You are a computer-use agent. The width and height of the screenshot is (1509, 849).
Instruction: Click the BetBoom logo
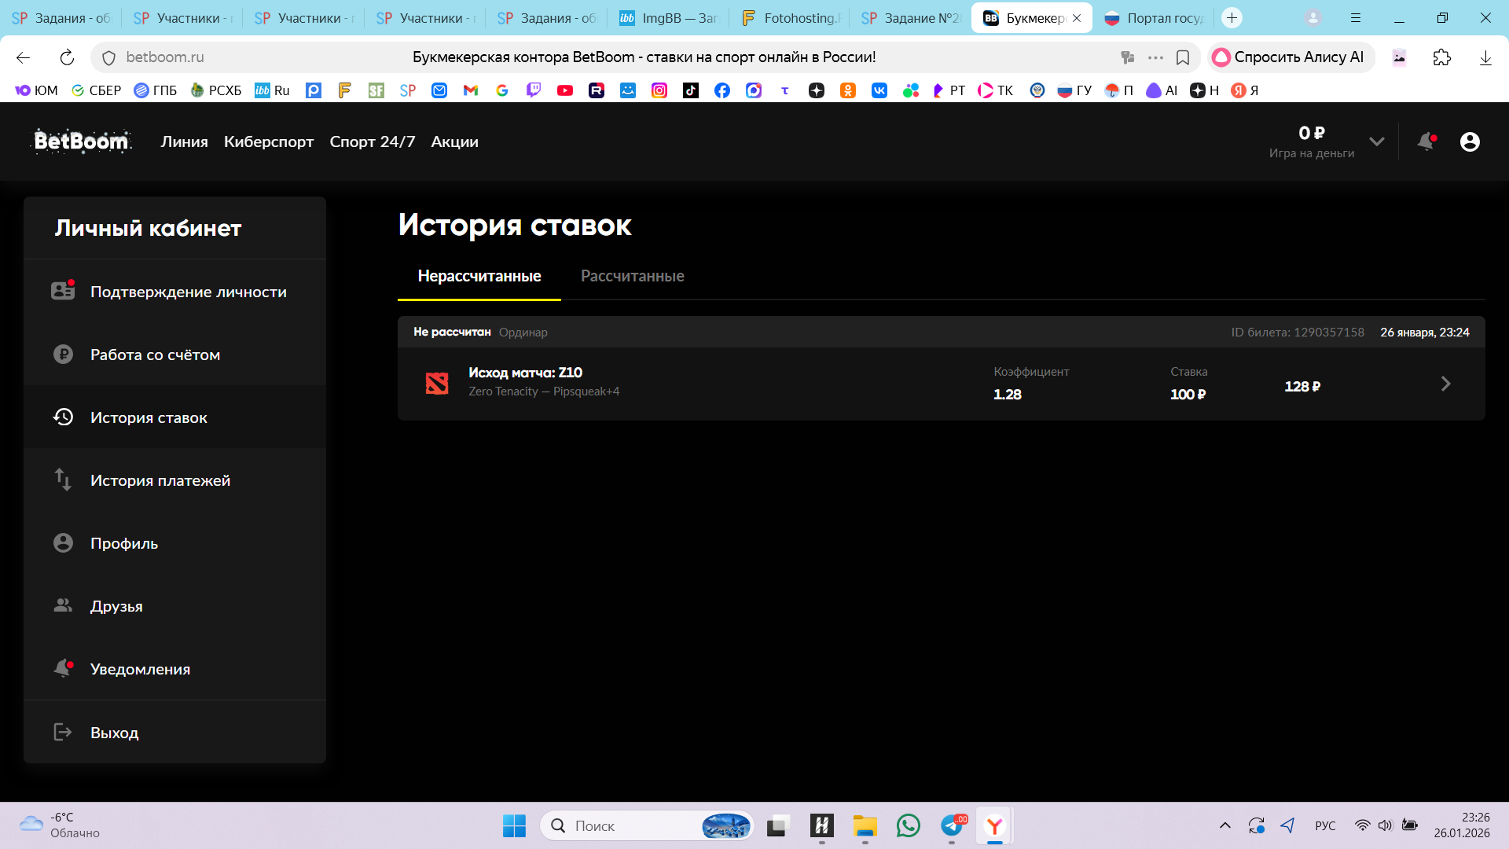tap(82, 141)
